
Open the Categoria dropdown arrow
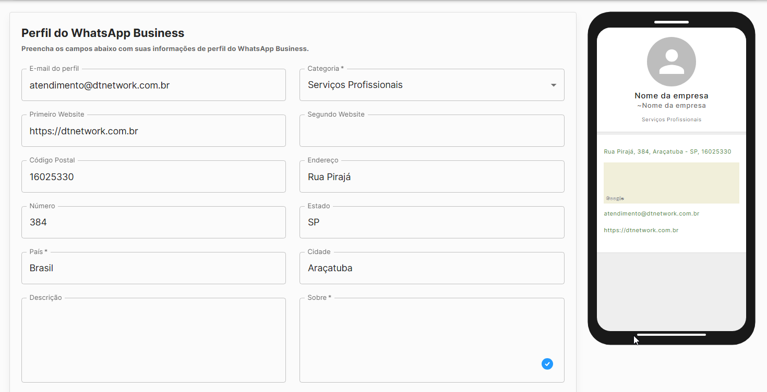point(554,85)
